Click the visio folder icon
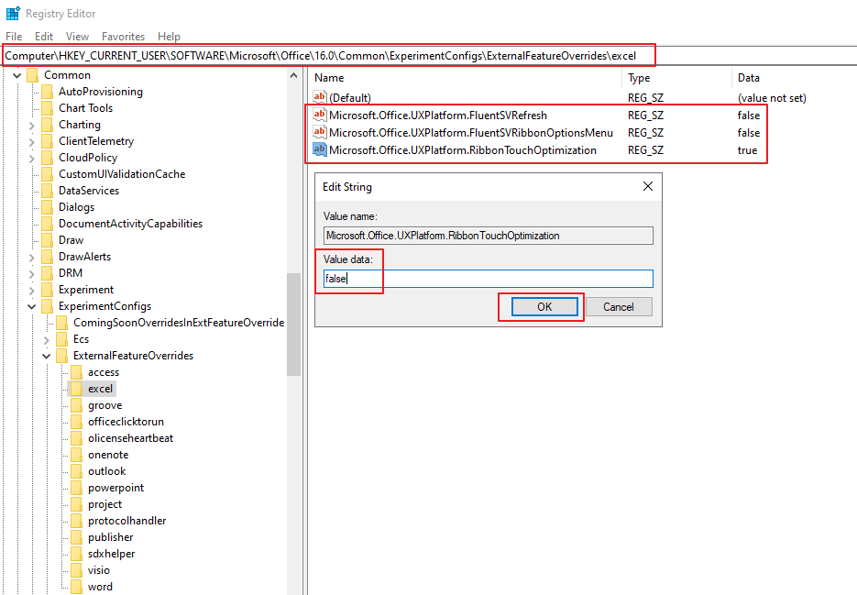Image resolution: width=857 pixels, height=595 pixels. click(76, 570)
